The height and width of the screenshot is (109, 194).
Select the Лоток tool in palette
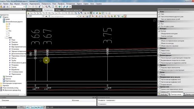tap(163, 75)
